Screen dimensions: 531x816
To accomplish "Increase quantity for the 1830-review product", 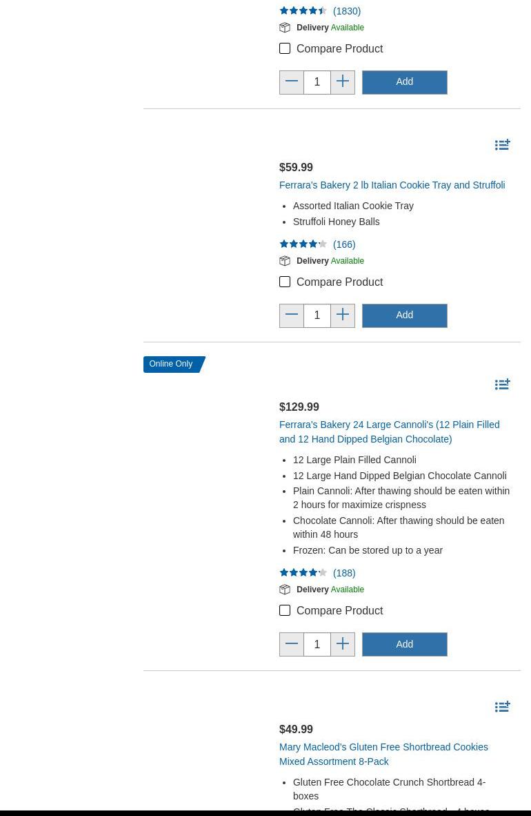I will pyautogui.click(x=343, y=82).
